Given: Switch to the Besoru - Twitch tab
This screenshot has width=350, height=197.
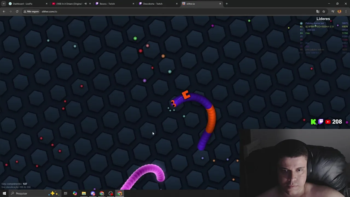Looking at the screenshot, I should click(115, 4).
